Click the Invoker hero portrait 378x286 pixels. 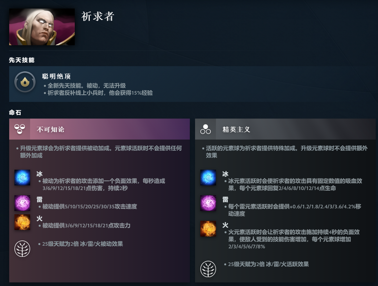(42, 27)
